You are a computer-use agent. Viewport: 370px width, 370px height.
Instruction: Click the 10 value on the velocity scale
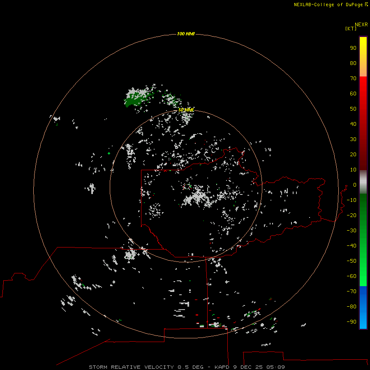pyautogui.click(x=353, y=170)
